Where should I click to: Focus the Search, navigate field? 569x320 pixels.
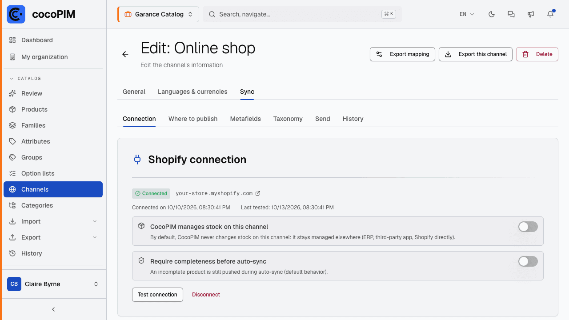pyautogui.click(x=302, y=14)
